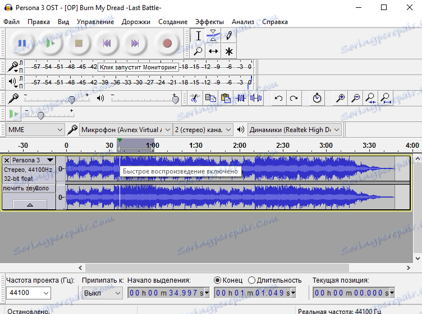Click the Trim audio icon

tap(241, 99)
